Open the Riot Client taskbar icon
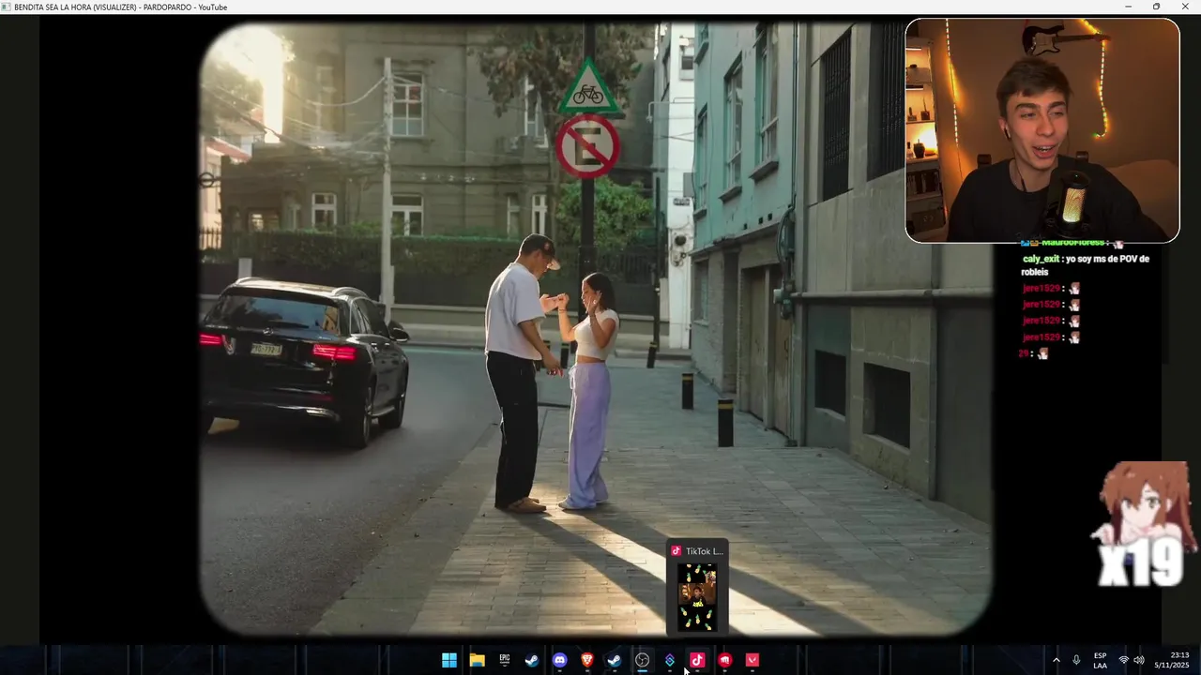 point(724,660)
